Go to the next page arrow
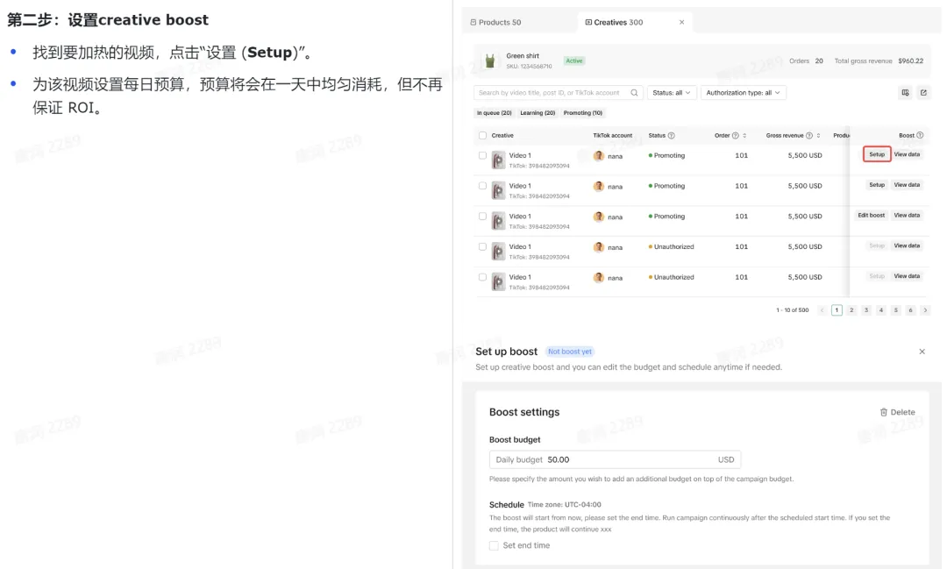The height and width of the screenshot is (569, 947). pyautogui.click(x=925, y=310)
